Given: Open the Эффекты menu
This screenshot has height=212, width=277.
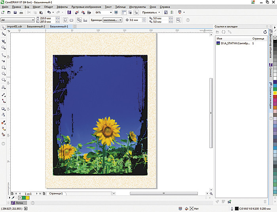Looking at the screenshot, I should (62, 7).
